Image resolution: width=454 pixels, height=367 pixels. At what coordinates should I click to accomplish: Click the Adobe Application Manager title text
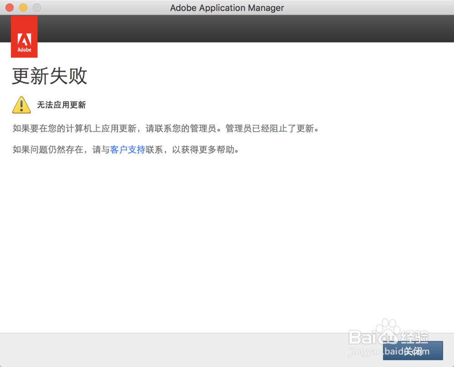[x=227, y=7]
